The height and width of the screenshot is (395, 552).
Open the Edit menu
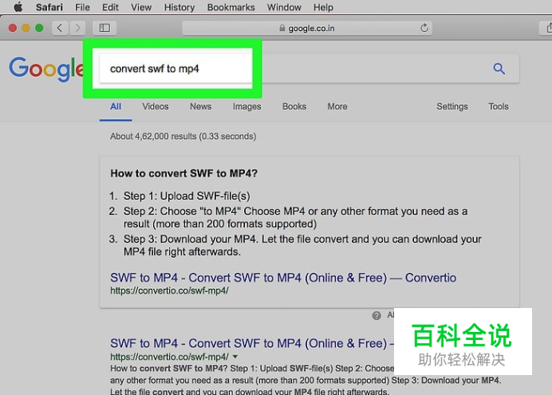tap(110, 7)
